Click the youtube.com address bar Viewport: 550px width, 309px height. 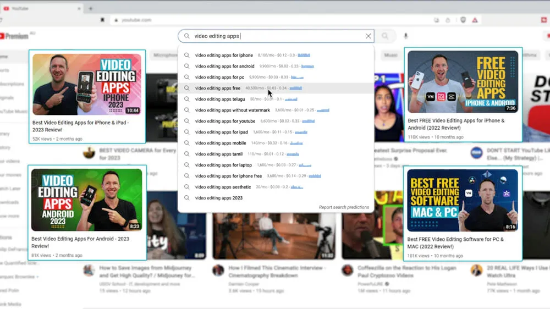tap(220, 20)
